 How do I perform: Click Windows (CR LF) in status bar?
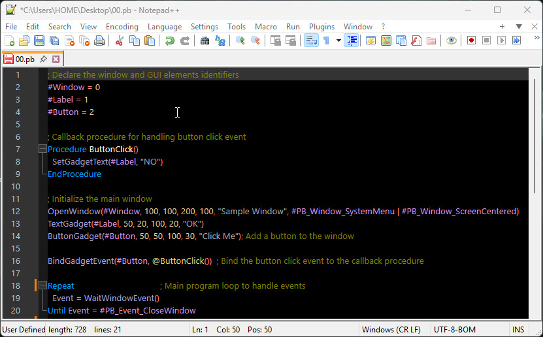click(391, 330)
